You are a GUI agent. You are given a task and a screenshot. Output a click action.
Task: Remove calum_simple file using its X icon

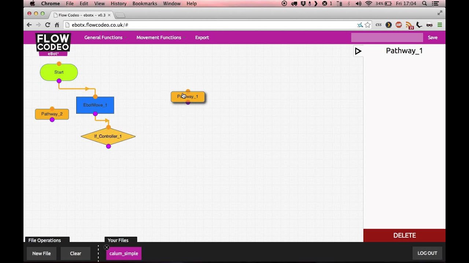pos(107,247)
